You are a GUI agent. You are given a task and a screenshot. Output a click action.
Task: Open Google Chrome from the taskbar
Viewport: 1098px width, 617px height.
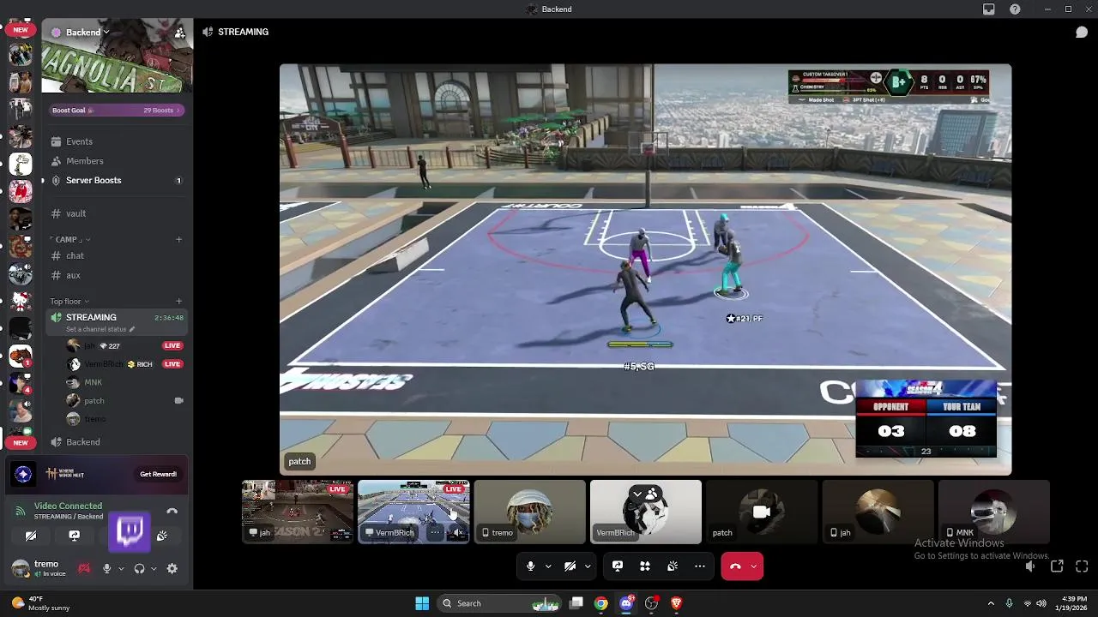[x=601, y=603]
